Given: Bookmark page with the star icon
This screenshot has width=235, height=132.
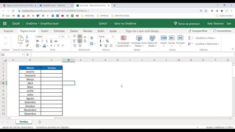Looking at the screenshot, I should [206, 11].
